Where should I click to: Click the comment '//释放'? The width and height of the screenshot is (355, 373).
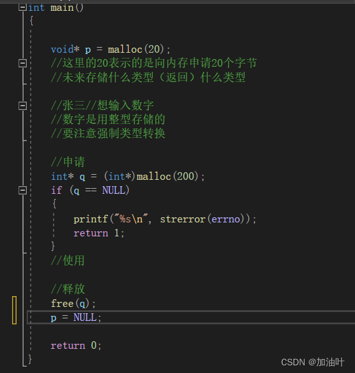[x=68, y=289]
